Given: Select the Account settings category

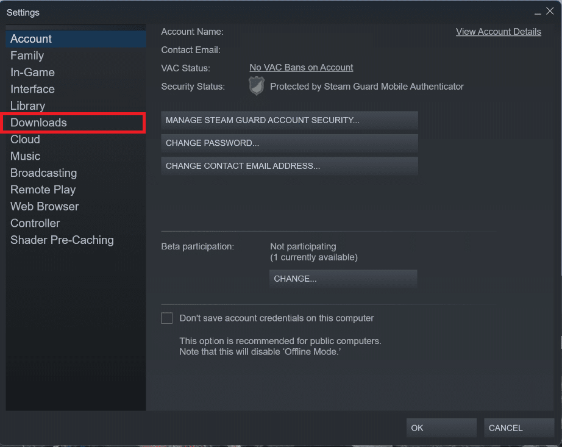Looking at the screenshot, I should (76, 38).
